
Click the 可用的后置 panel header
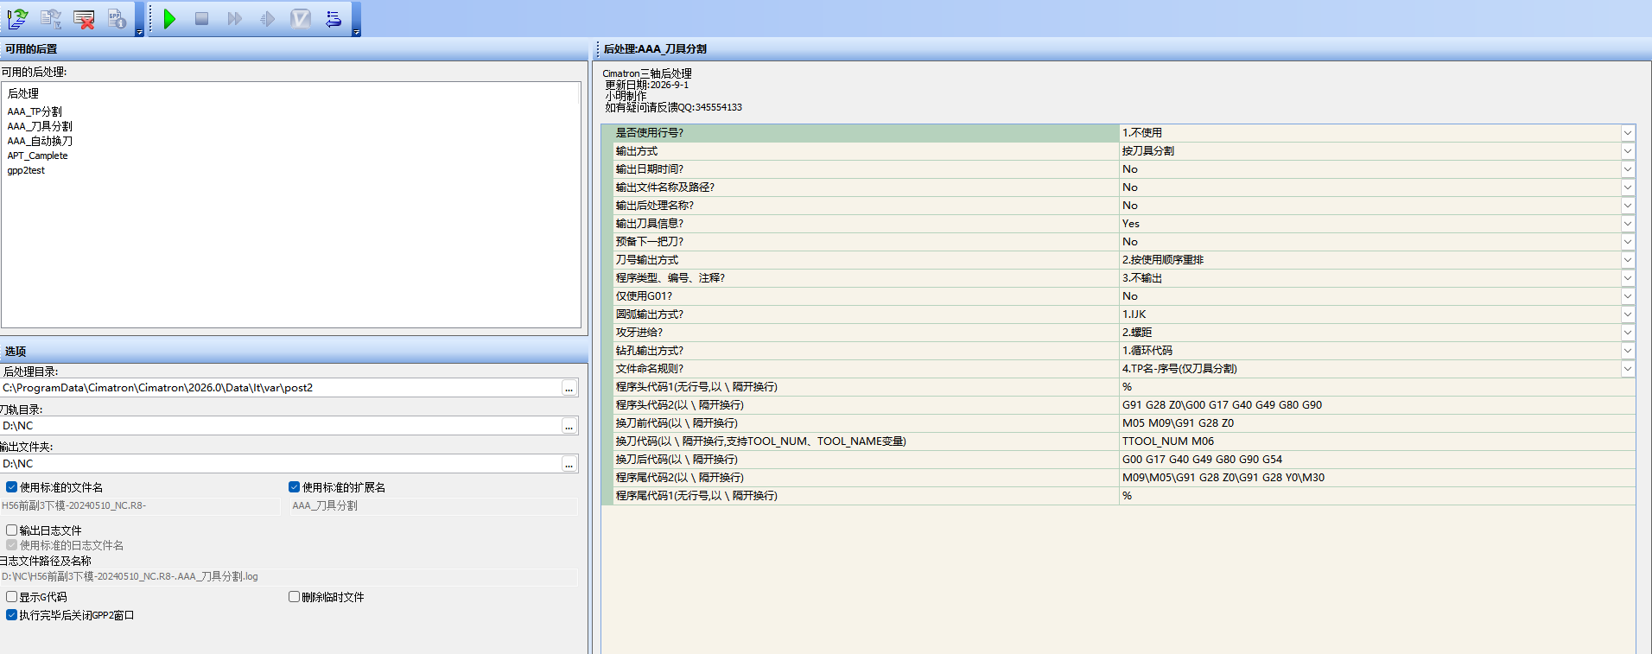click(x=294, y=49)
